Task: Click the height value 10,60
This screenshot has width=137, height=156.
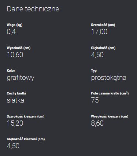Action: tap(15, 55)
